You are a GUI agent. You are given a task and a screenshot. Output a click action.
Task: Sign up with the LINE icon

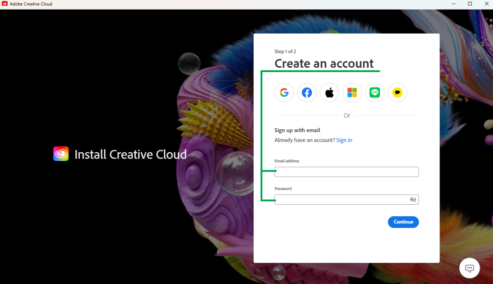coord(375,92)
